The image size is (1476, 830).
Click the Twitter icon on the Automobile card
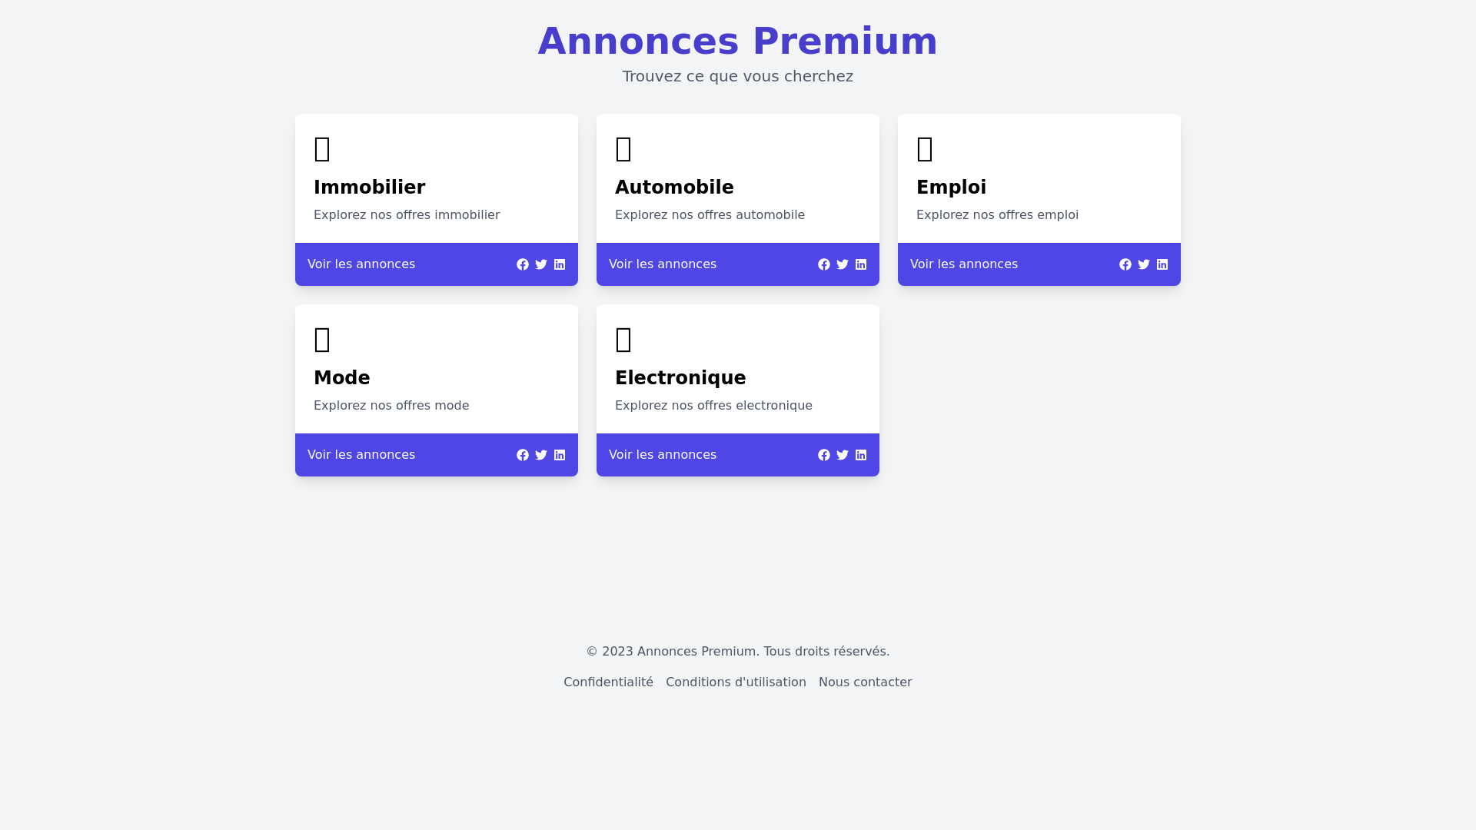(843, 264)
